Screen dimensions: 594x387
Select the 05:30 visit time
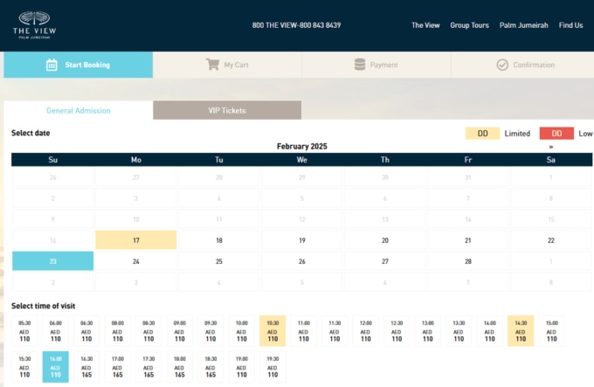(x=24, y=332)
